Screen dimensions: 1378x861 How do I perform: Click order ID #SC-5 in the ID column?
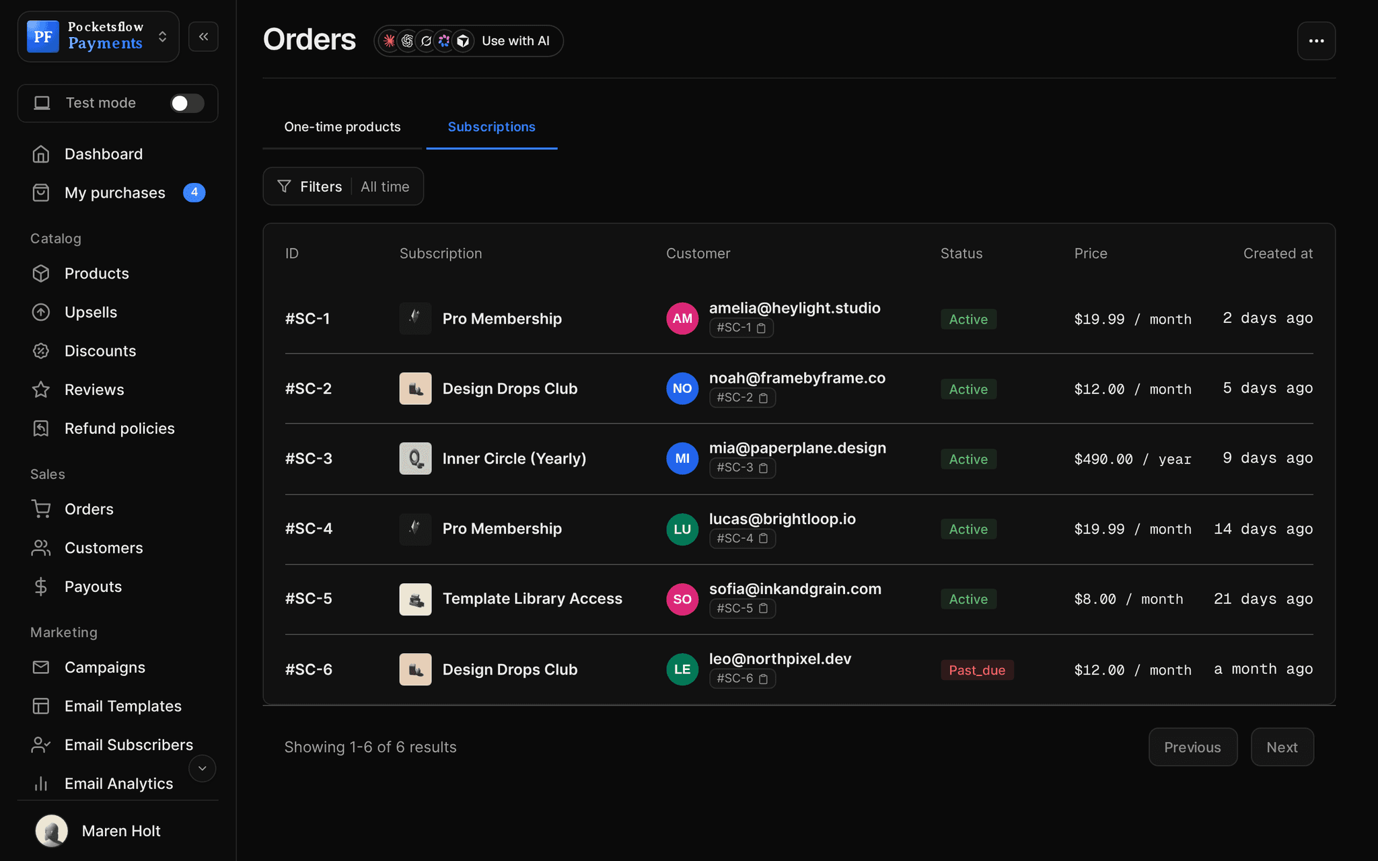click(x=309, y=599)
